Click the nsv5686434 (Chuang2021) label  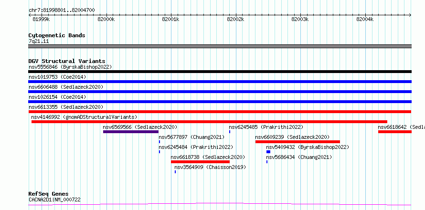point(299,157)
